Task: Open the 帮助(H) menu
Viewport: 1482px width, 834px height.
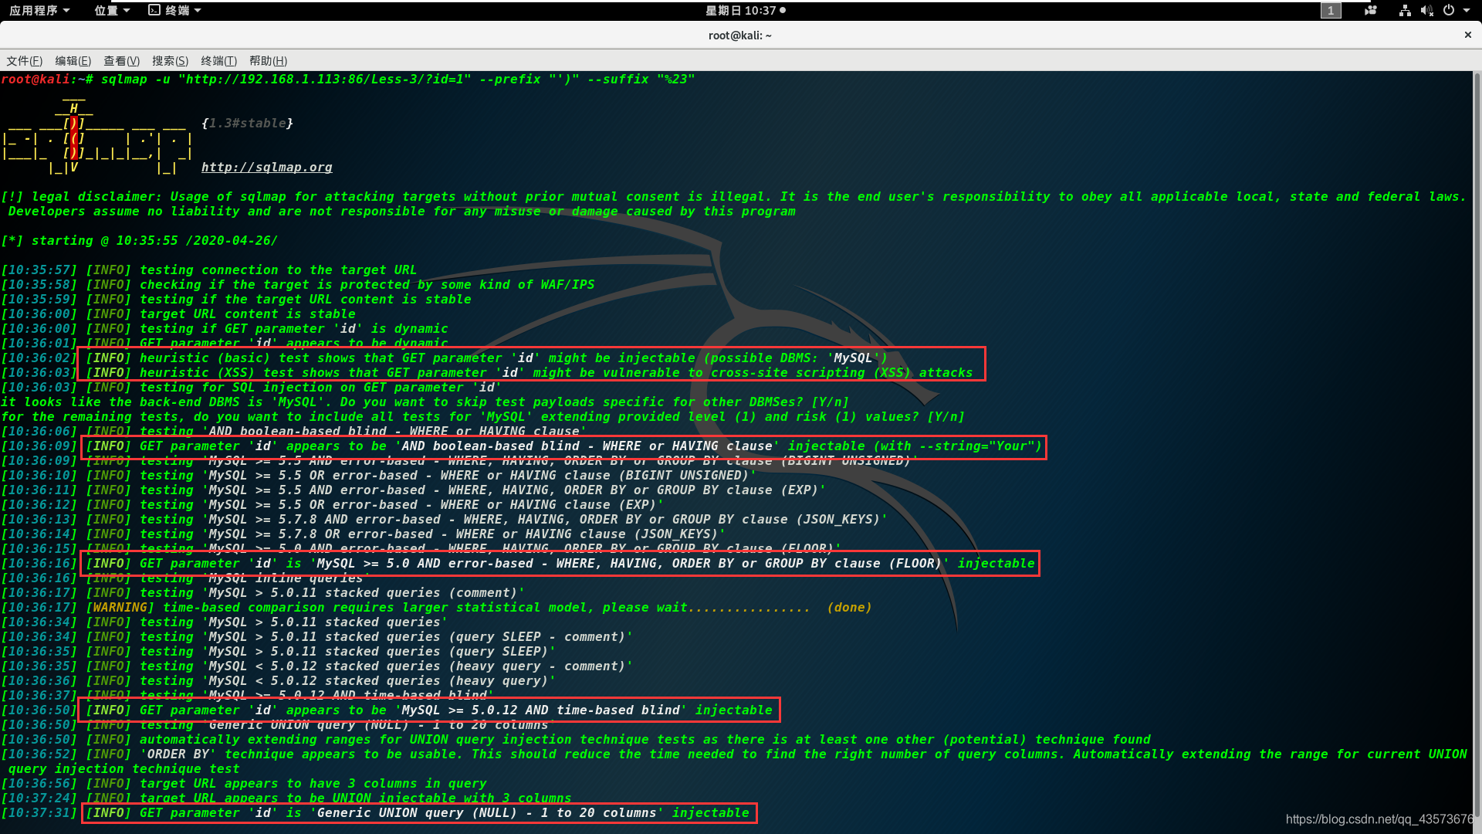Action: coord(269,61)
